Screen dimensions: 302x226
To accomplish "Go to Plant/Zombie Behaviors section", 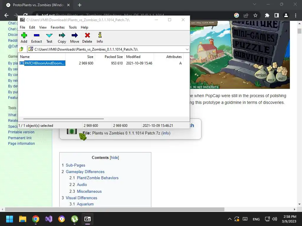I will click(x=98, y=178).
